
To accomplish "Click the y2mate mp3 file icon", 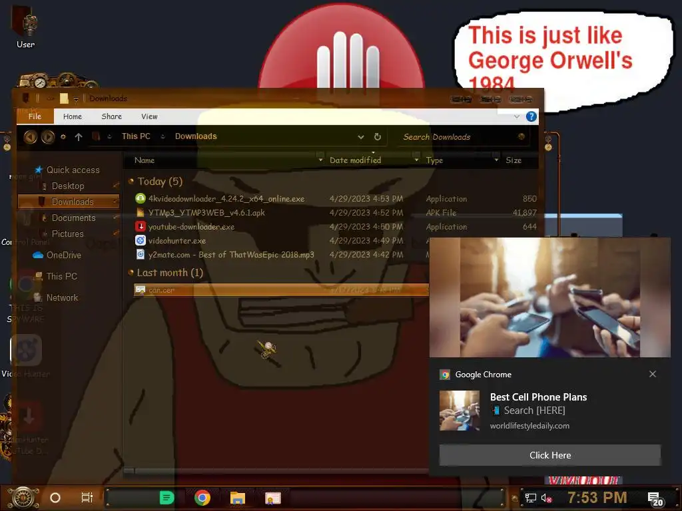I will pos(140,254).
